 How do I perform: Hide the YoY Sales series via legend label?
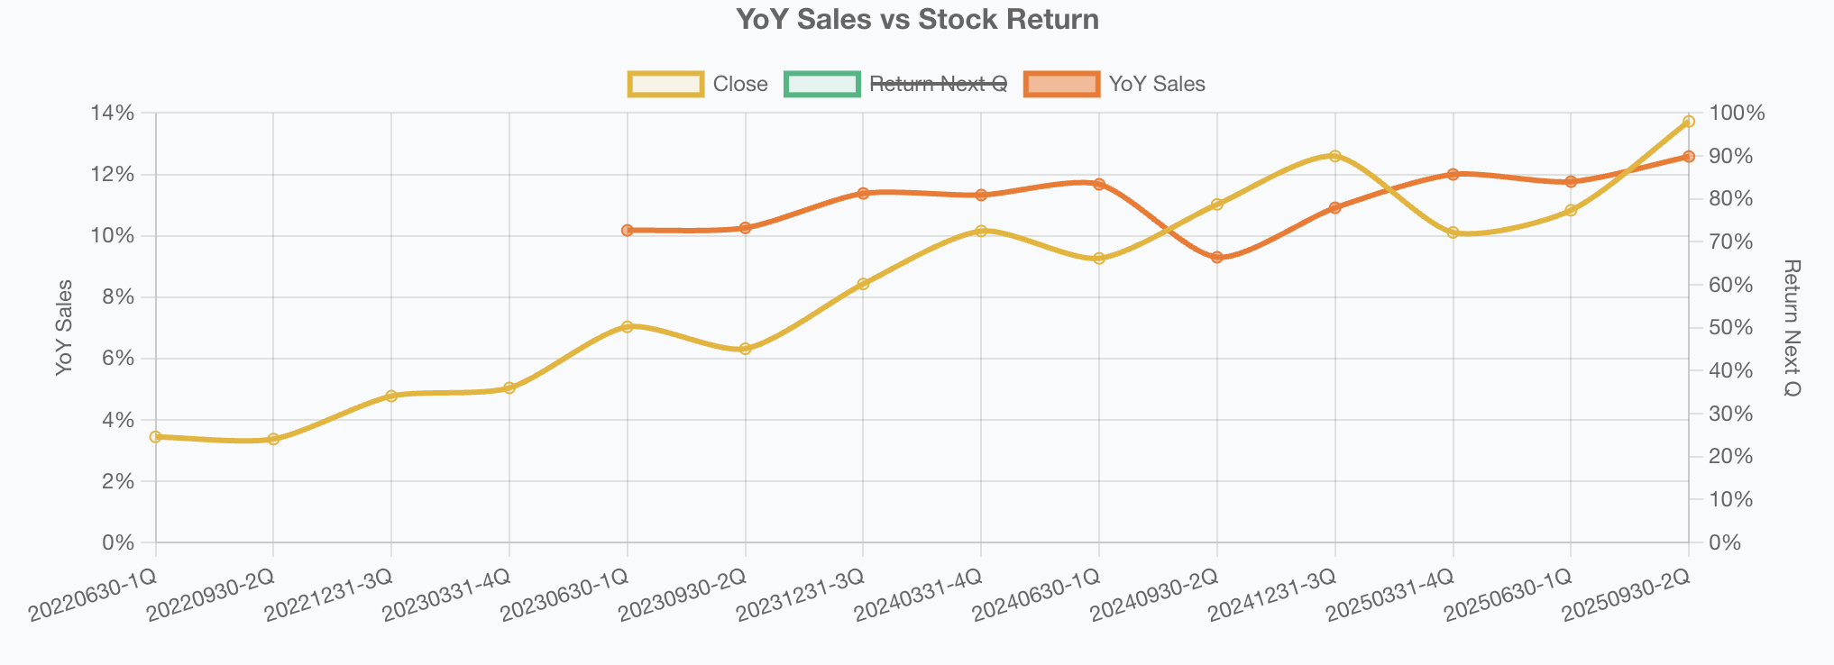click(x=1157, y=84)
